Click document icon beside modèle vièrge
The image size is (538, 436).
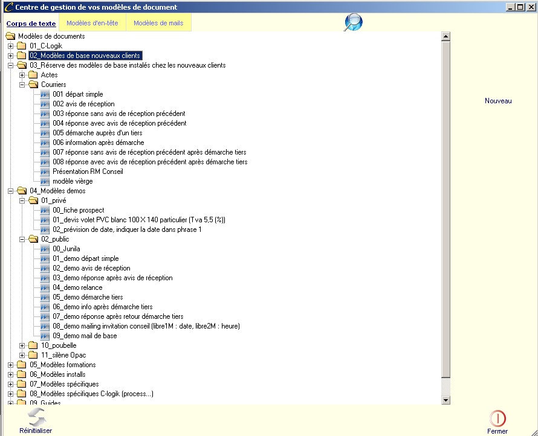[x=45, y=181]
